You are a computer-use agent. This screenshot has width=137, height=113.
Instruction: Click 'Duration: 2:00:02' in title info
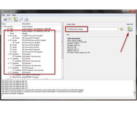pyautogui.click(x=73, y=44)
